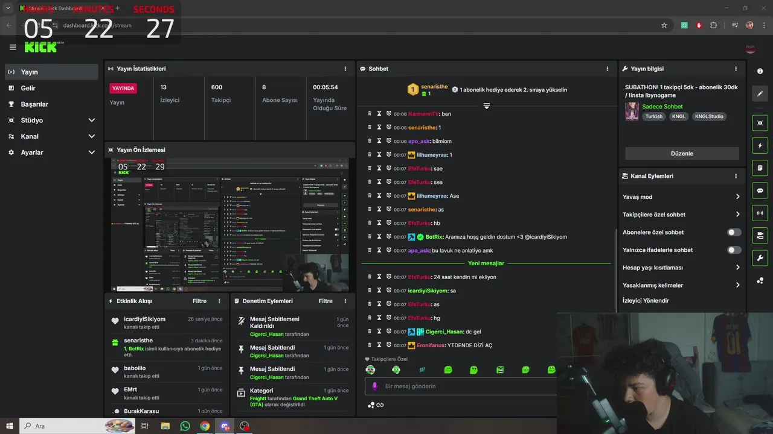Toggle the notes widget icon in the right toolbar
Viewport: 773px width, 434px height.
tap(760, 168)
